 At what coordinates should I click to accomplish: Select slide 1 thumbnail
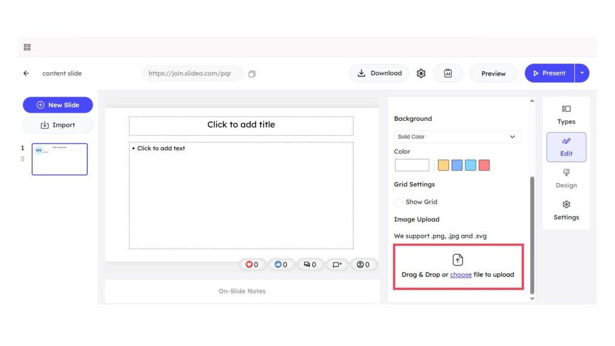[x=59, y=158]
